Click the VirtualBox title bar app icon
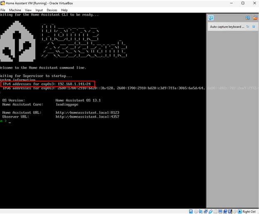 coord(2,3)
